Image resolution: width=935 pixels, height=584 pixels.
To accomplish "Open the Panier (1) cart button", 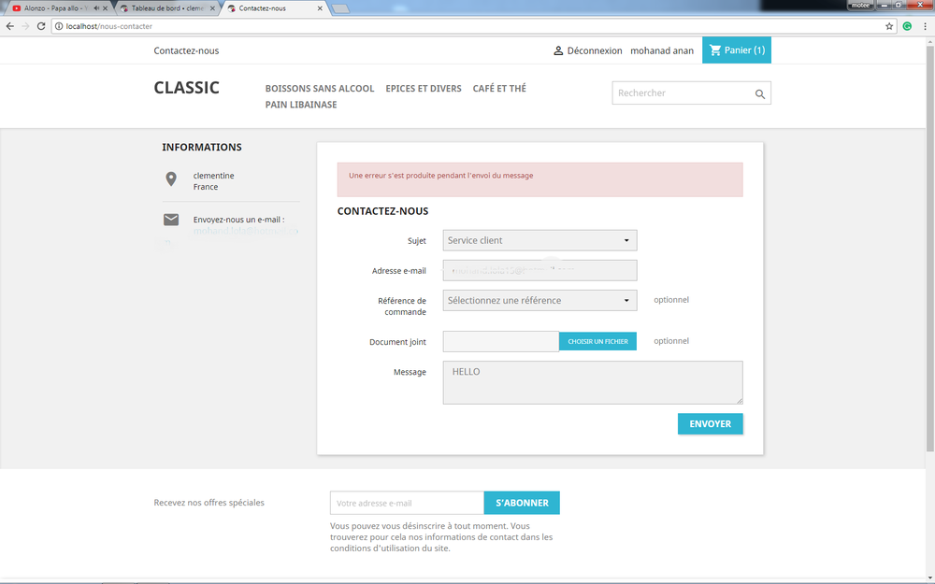I will point(737,50).
